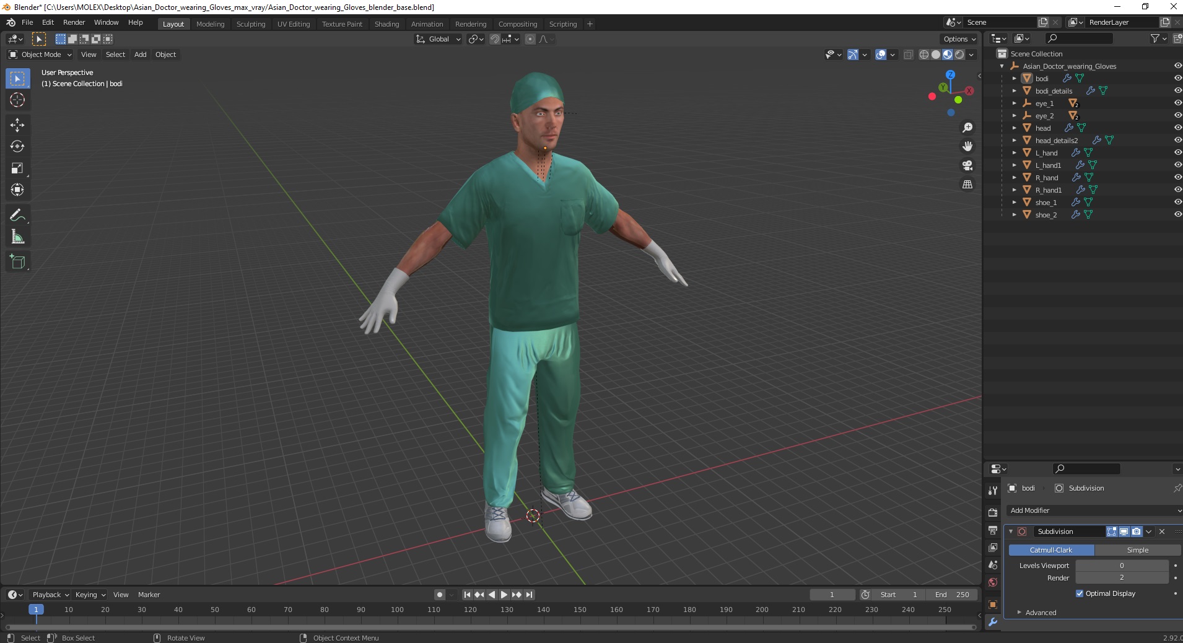1183x643 pixels.
Task: Adjust Render levels value field
Action: click(x=1122, y=577)
